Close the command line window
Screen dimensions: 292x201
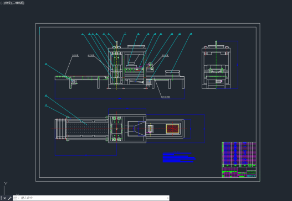[4, 198]
